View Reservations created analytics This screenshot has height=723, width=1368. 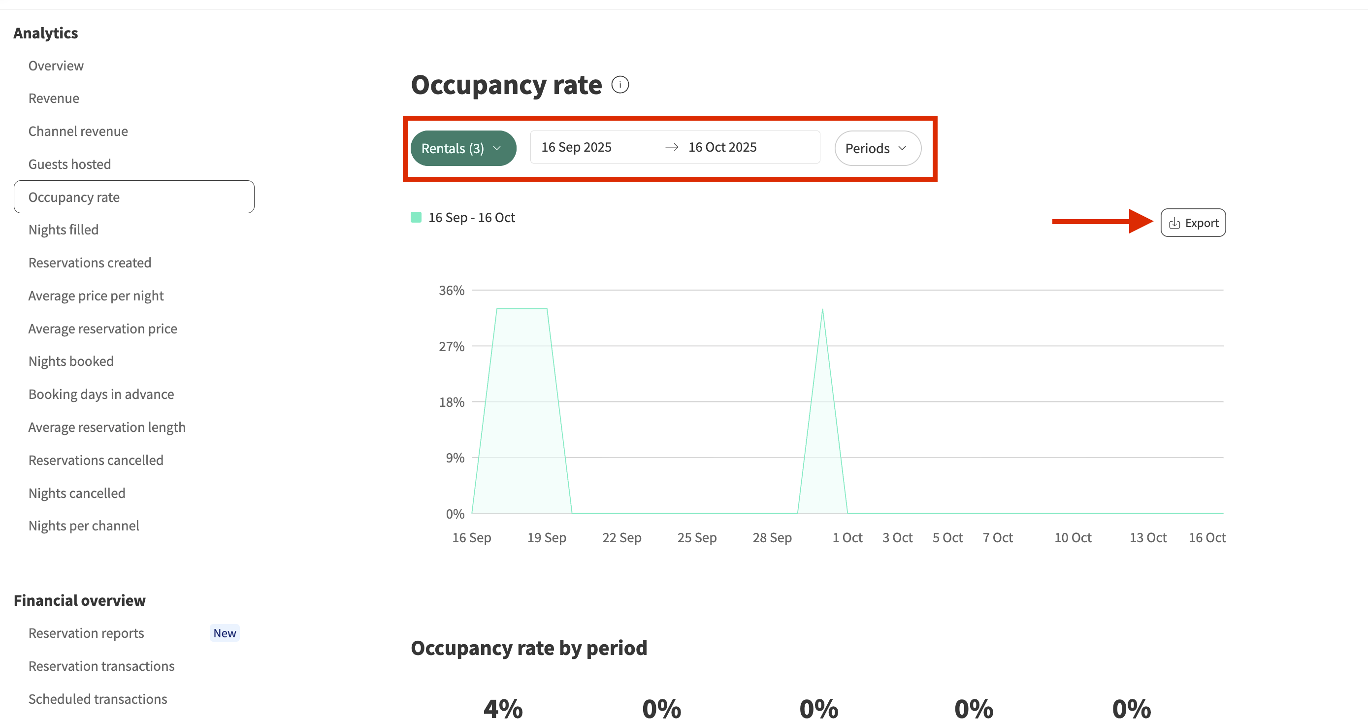(x=90, y=263)
